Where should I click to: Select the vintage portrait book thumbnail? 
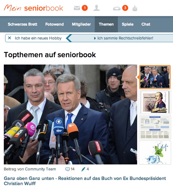tap(155, 102)
